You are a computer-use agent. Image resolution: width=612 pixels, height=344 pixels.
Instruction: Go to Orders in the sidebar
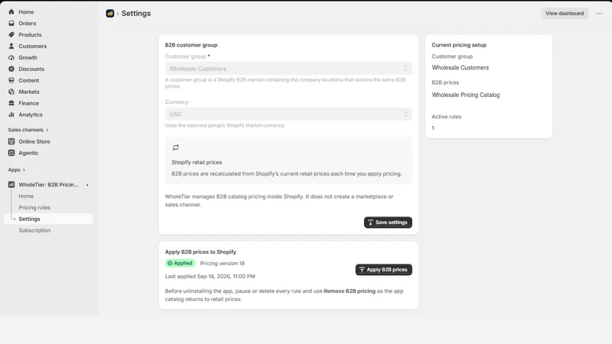click(28, 24)
